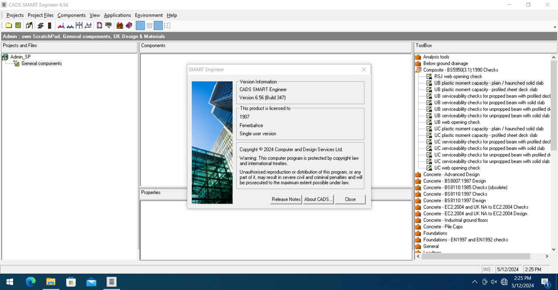Click the continuous beam toolbar icon
The width and height of the screenshot is (558, 290).
click(70, 26)
